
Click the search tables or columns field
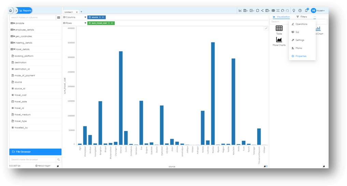[x=32, y=17]
